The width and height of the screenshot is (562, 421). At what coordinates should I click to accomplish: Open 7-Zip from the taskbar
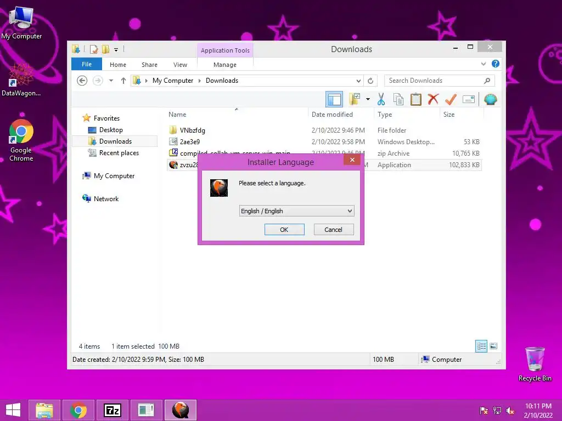click(x=112, y=410)
